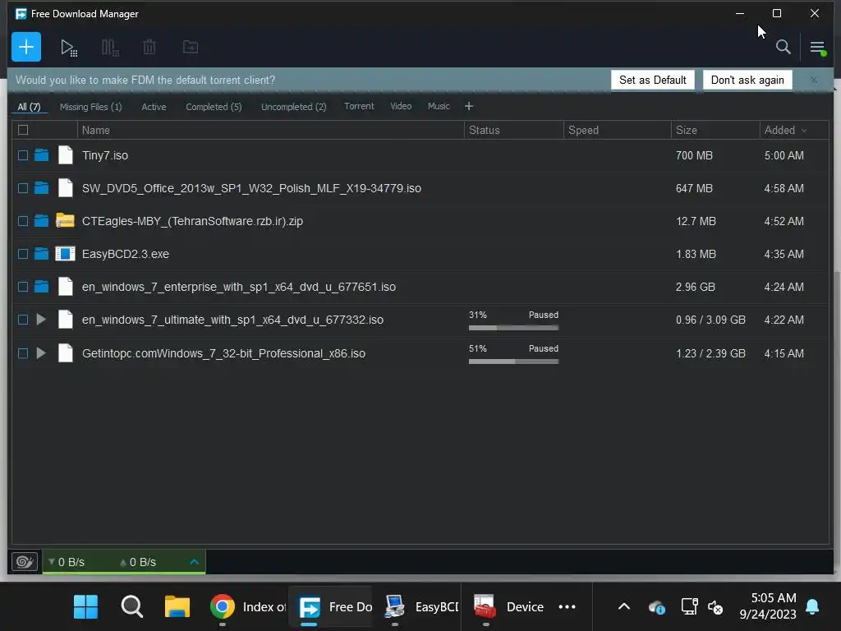841x631 pixels.
Task: Check the box for Getintopc Windows 7 iso
Action: point(22,353)
